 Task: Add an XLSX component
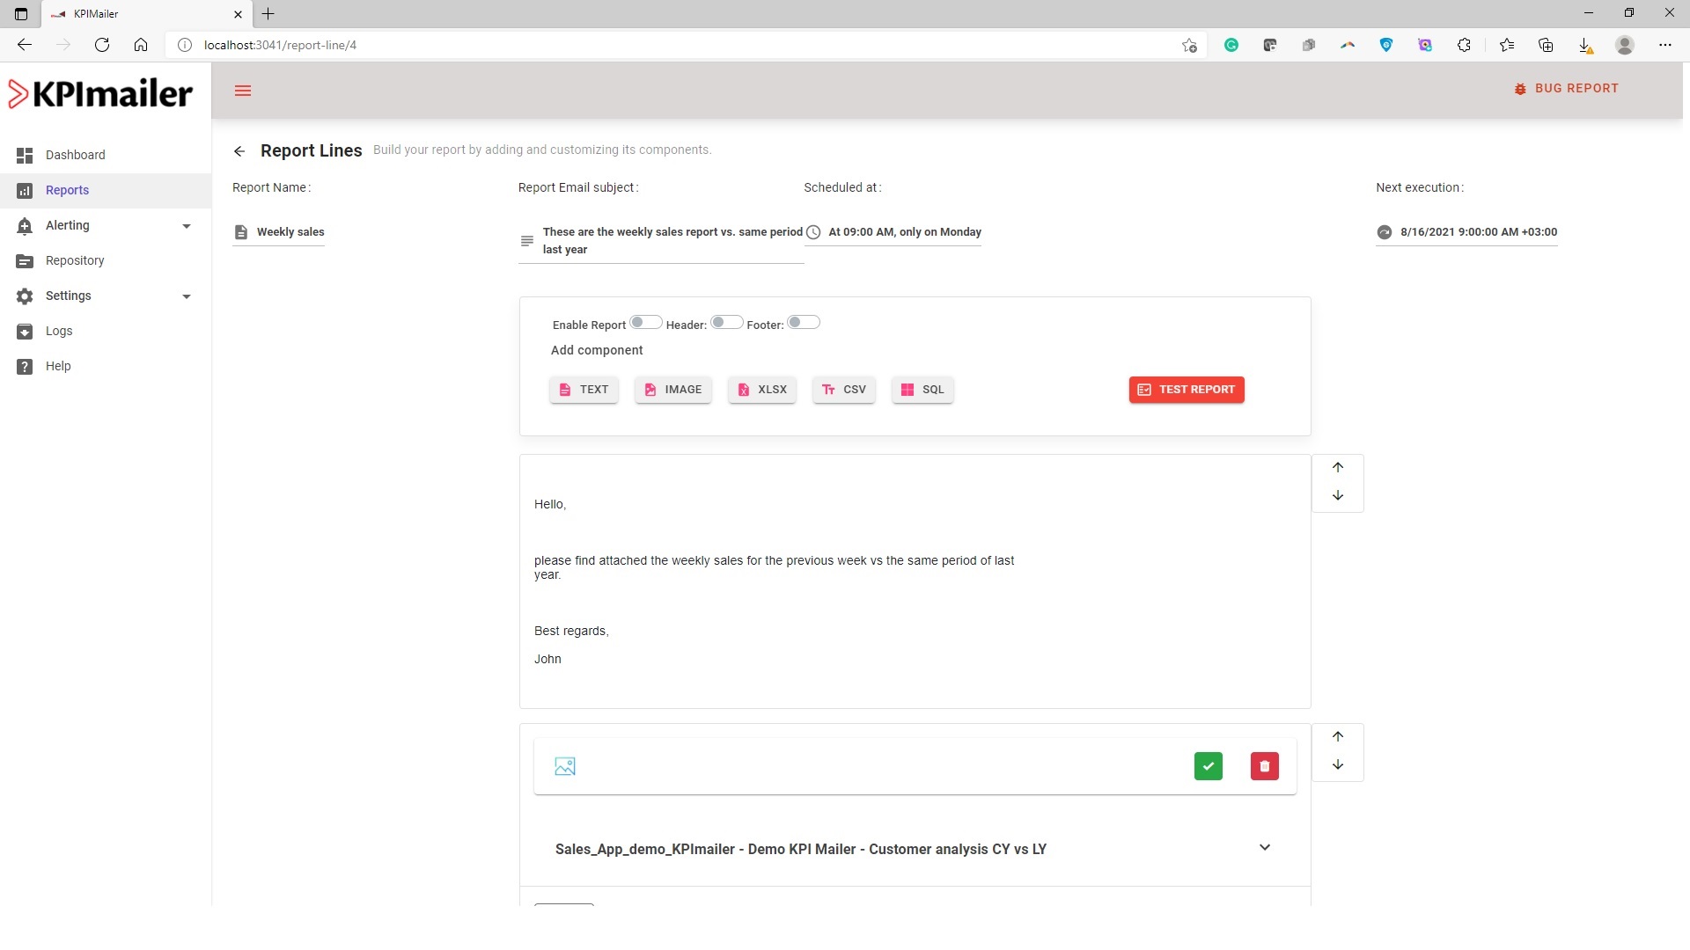pos(761,390)
